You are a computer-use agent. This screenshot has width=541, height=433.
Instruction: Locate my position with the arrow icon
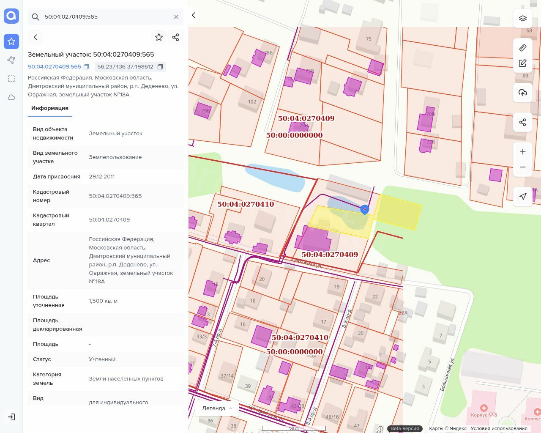tap(523, 196)
